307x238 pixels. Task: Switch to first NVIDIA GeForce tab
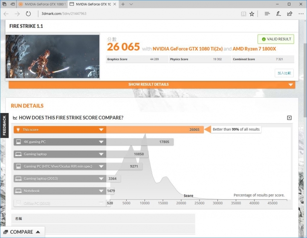(x=42, y=4)
